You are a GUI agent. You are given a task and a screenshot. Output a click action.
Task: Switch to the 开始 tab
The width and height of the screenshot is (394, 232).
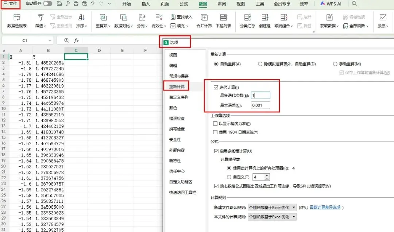pyautogui.click(x=126, y=4)
